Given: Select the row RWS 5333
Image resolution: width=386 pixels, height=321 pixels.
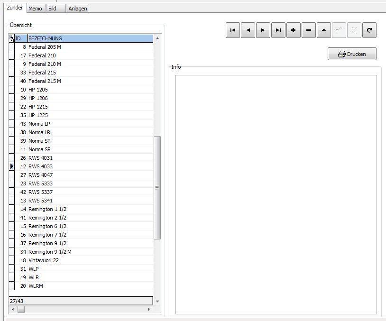Looking at the screenshot, I should pyautogui.click(x=81, y=183).
